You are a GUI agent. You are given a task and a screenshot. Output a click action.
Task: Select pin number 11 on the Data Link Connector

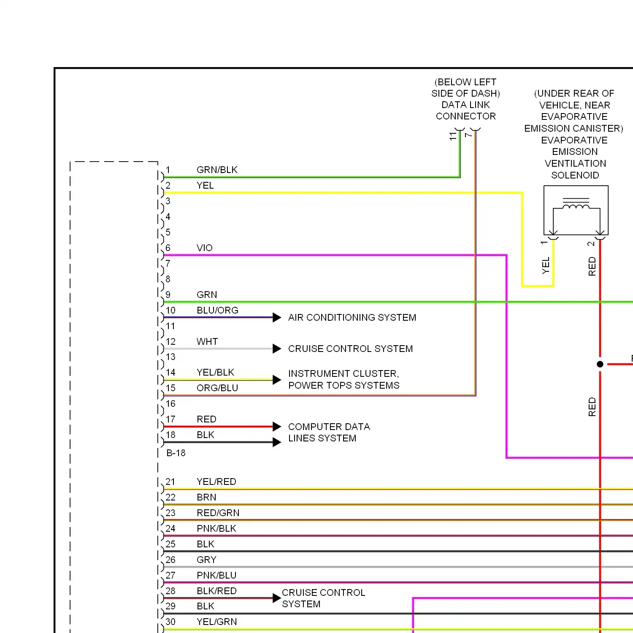453,136
